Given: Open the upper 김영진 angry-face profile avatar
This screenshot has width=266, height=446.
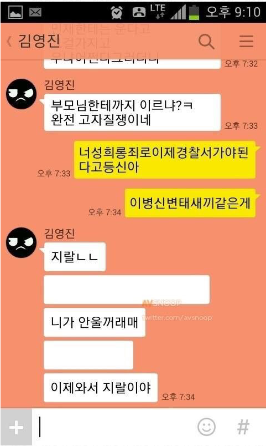Looking at the screenshot, I should tap(21, 94).
